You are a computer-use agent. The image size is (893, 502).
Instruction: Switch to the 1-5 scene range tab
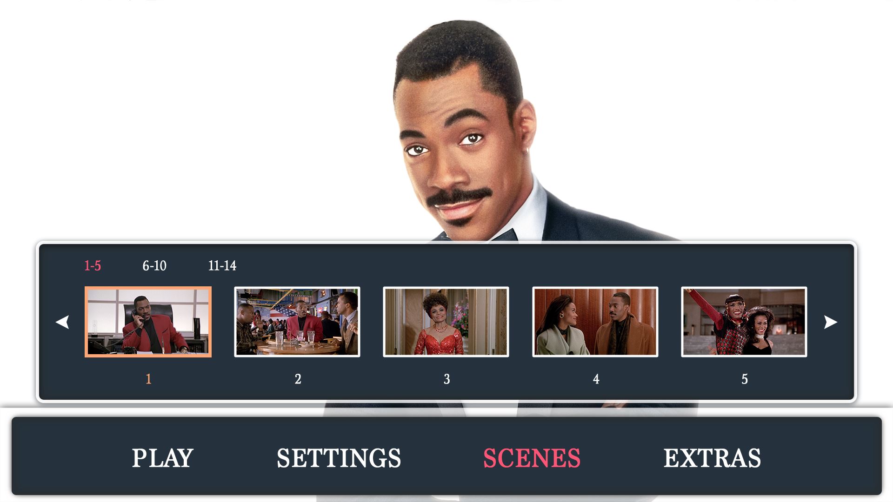coord(93,265)
